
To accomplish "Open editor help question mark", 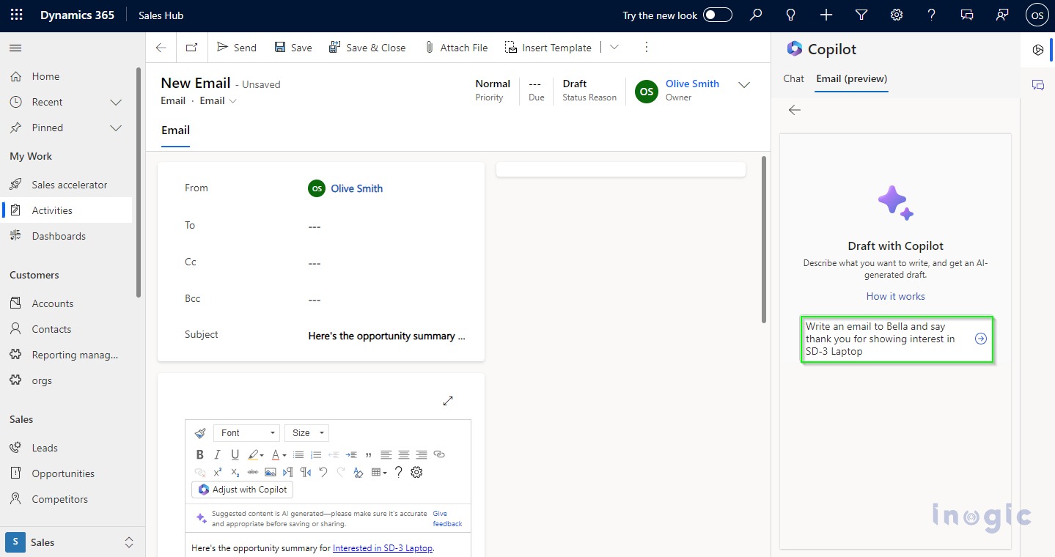I will pyautogui.click(x=399, y=473).
